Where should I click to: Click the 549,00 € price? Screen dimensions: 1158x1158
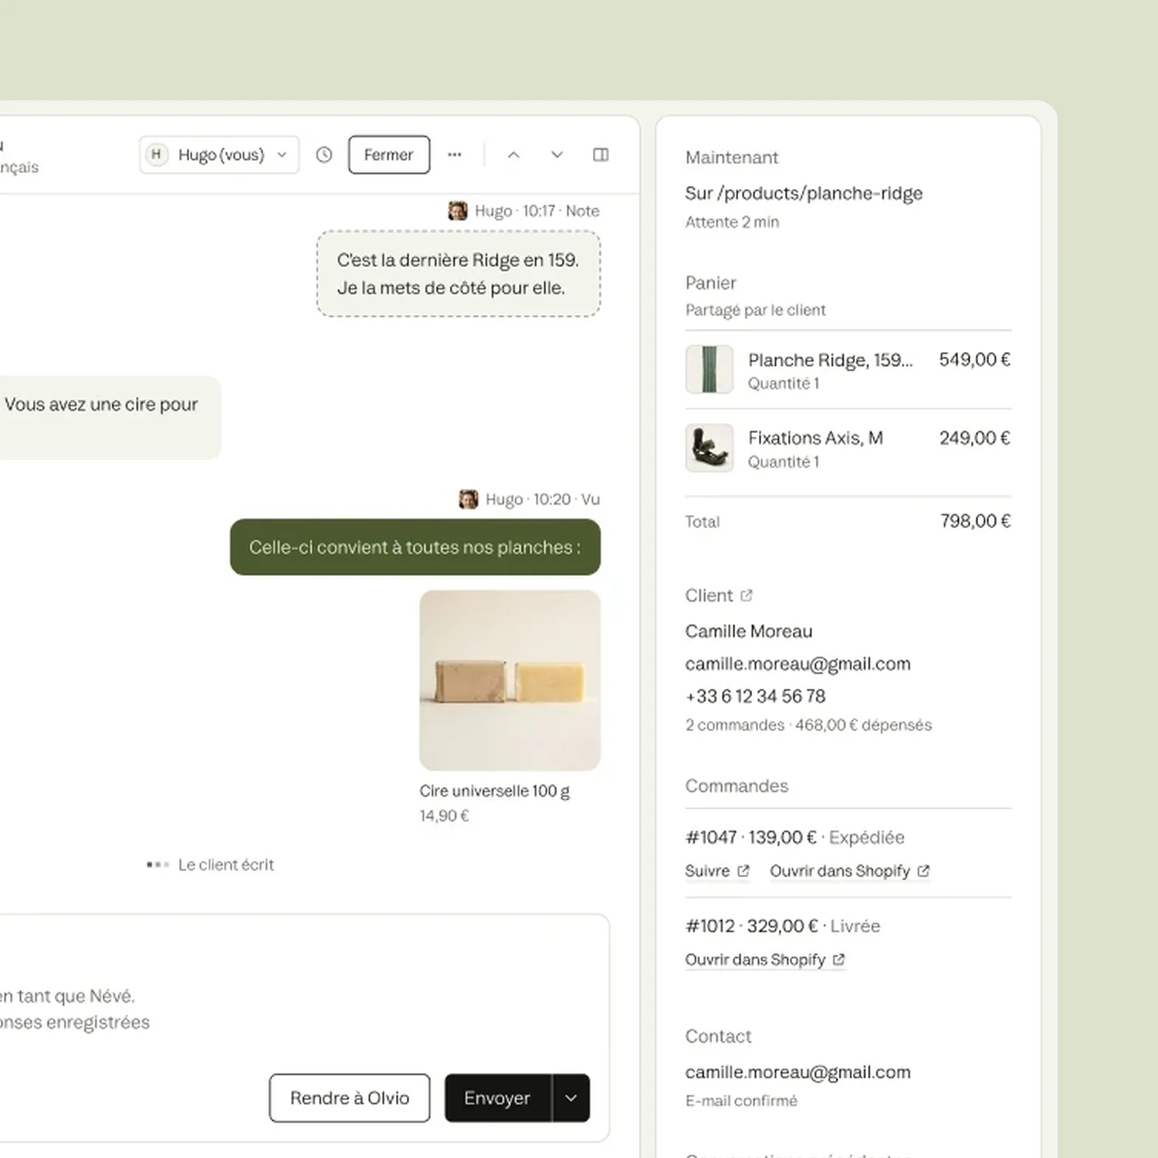click(x=975, y=360)
